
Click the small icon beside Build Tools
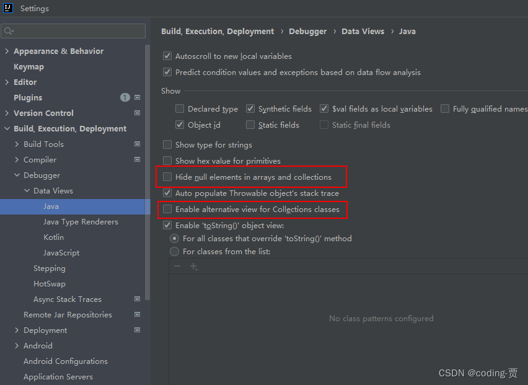(137, 144)
